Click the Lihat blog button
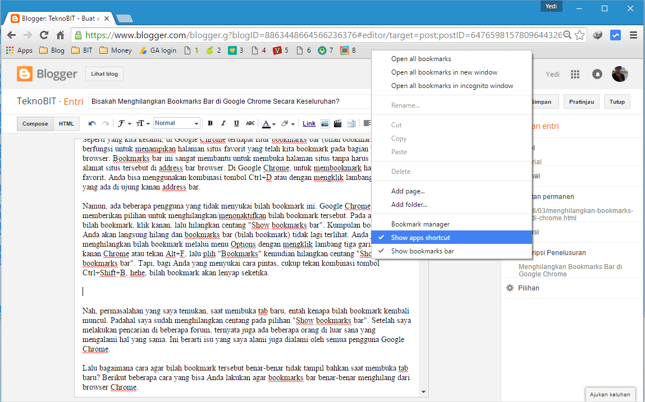The height and width of the screenshot is (402, 645). click(104, 74)
